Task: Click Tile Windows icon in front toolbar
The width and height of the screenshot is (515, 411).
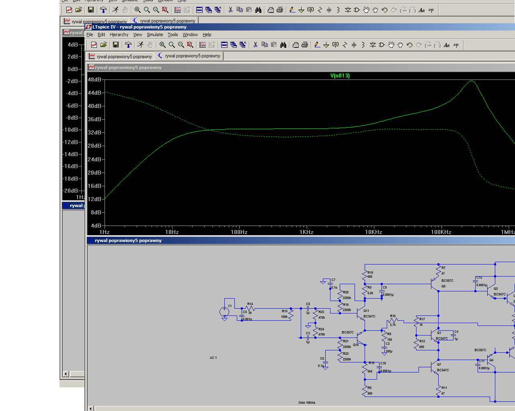Action: click(x=224, y=45)
